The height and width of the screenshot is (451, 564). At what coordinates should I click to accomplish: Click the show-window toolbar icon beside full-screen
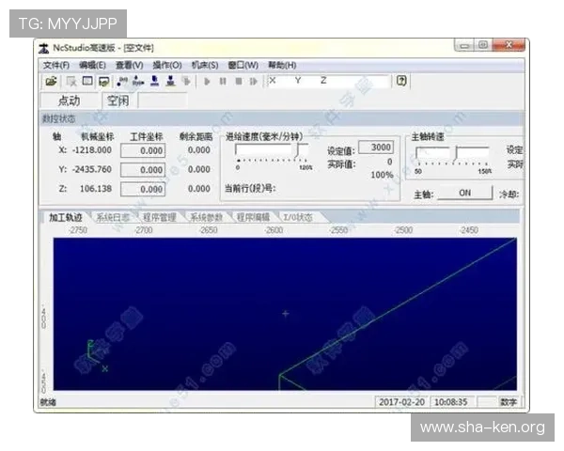(x=104, y=82)
